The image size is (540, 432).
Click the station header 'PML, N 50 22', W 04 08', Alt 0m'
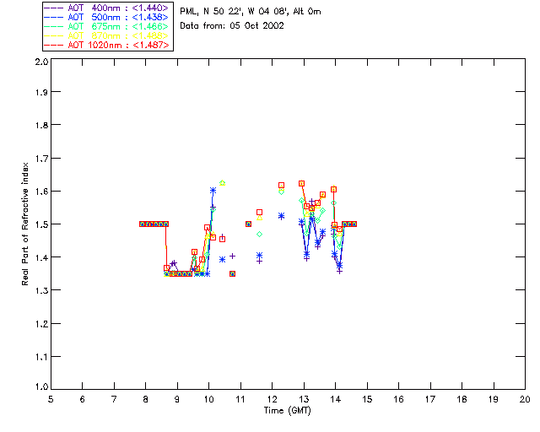251,12
